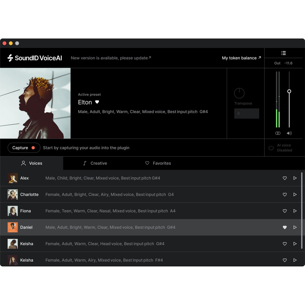Open the preset list icon top right

tap(283, 53)
